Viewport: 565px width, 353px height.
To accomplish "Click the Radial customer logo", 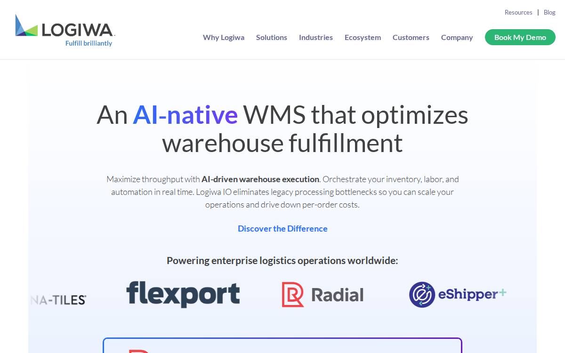I will tap(323, 295).
